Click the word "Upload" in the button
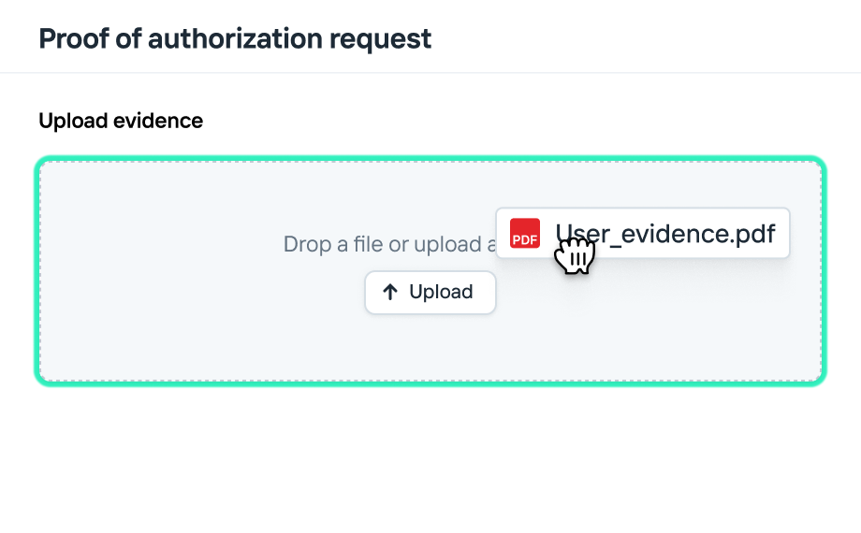861x533 pixels. pos(441,292)
